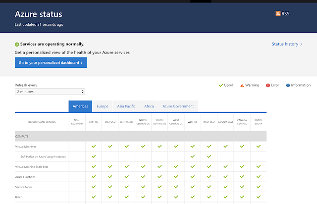Click the red Error legend icon
317x204 pixels.
[268, 86]
